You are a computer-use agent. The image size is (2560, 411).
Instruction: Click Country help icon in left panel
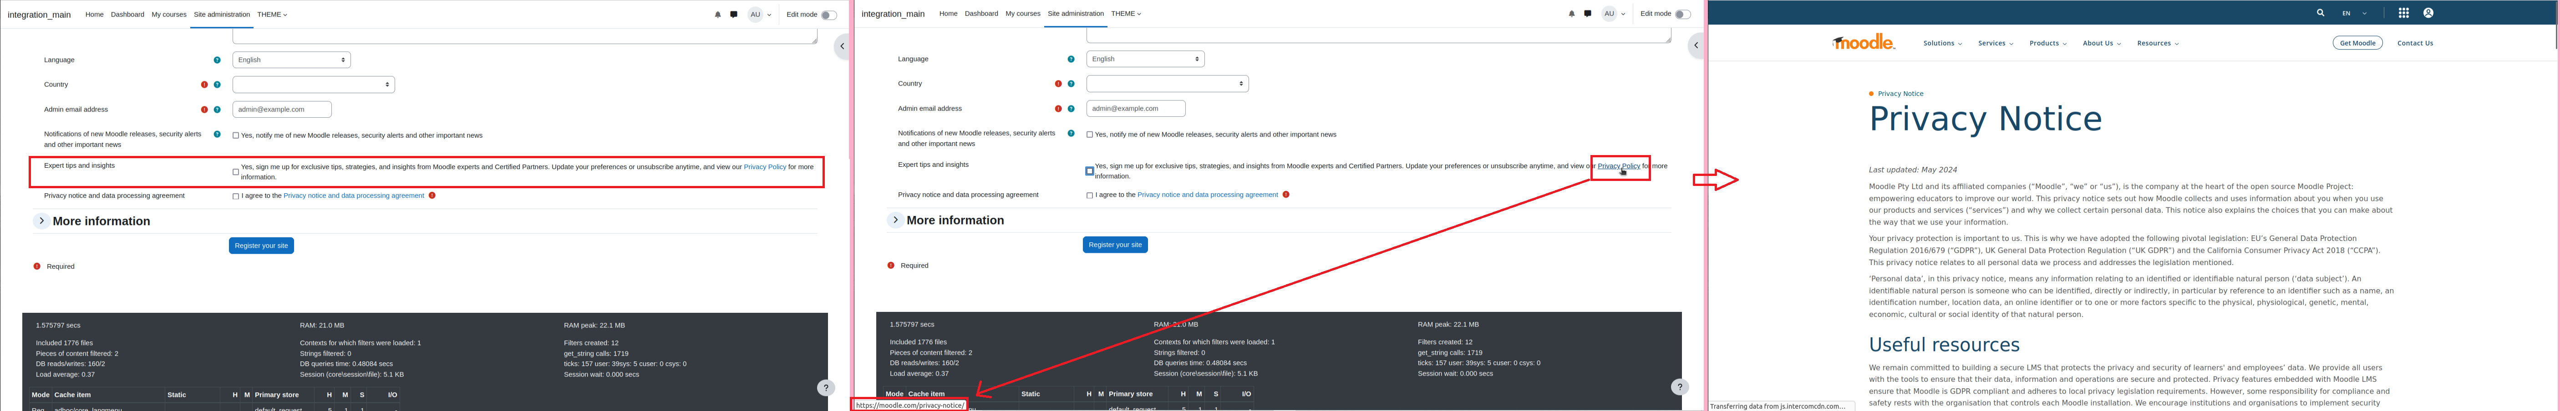pyautogui.click(x=217, y=85)
